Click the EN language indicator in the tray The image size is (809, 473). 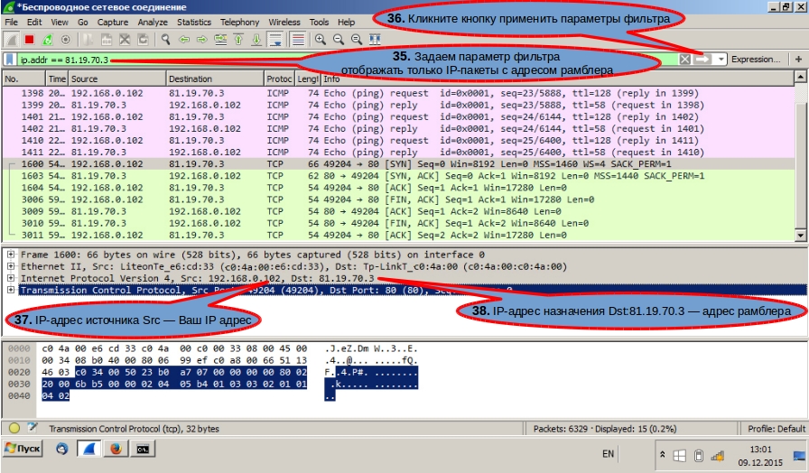pos(609,454)
